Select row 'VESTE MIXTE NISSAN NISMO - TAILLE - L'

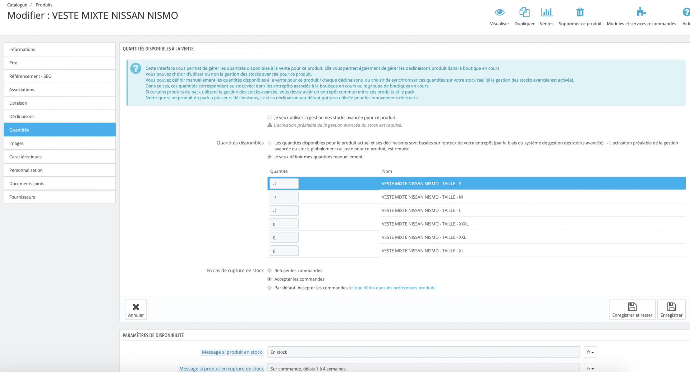(x=477, y=210)
